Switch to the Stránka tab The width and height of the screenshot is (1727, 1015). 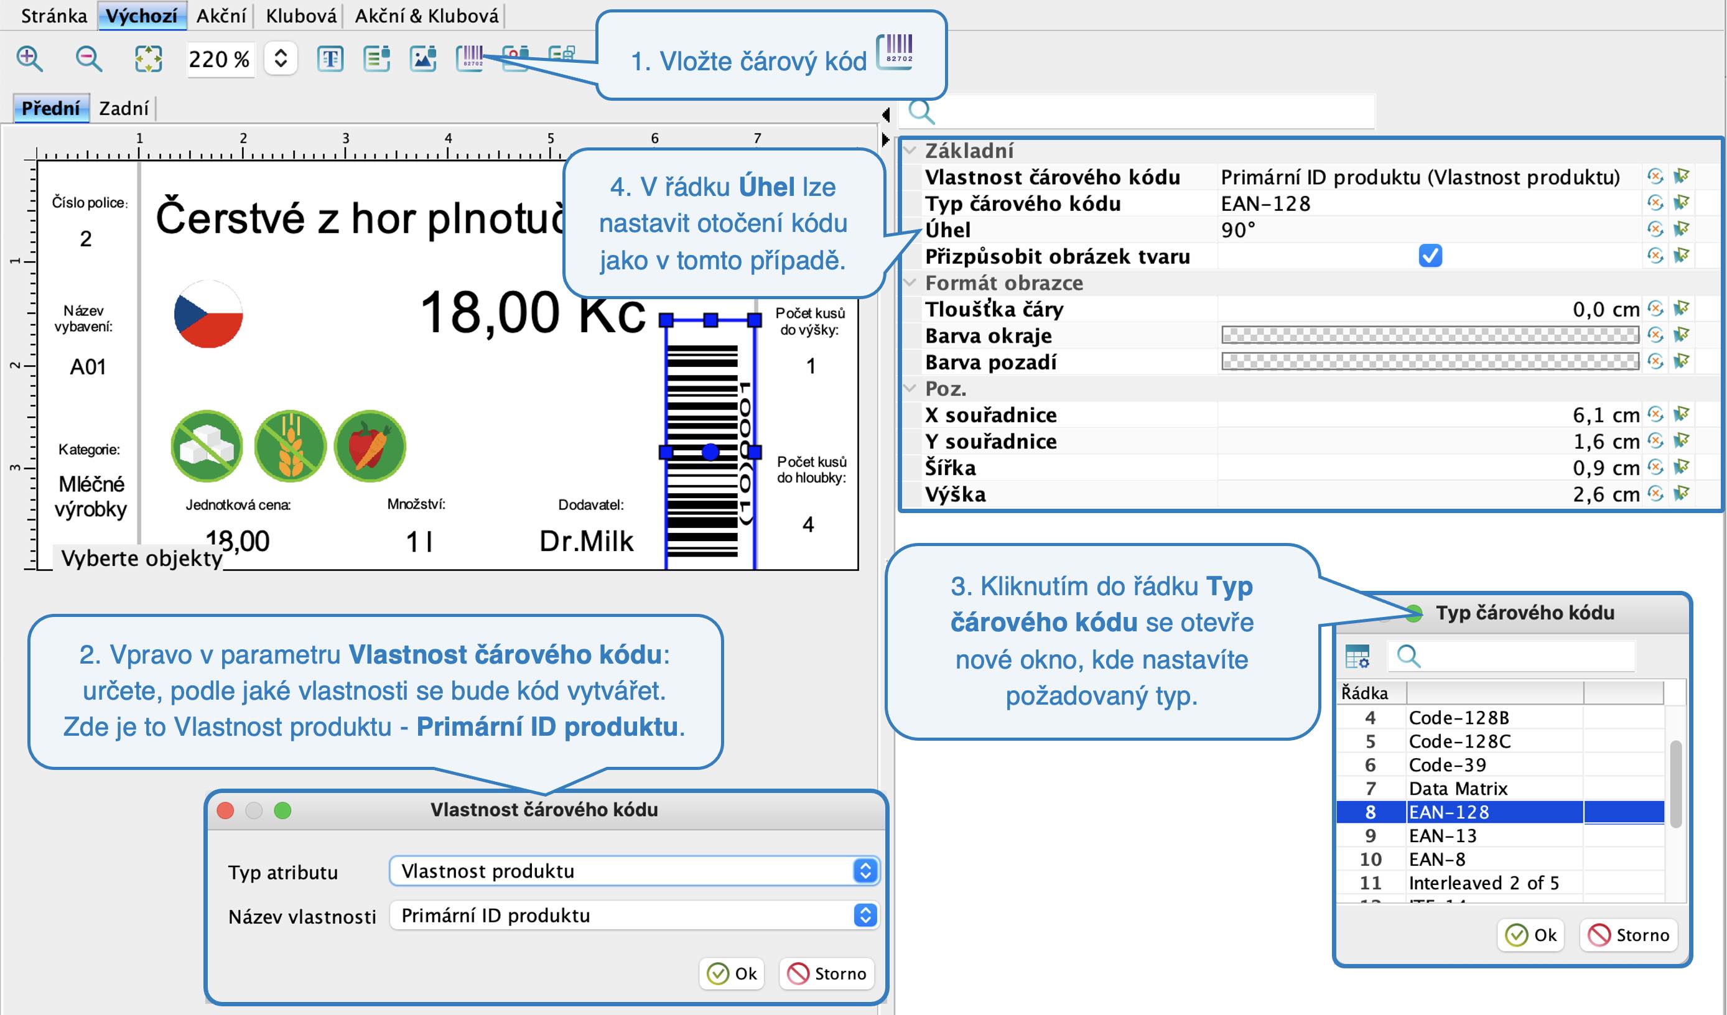coord(54,16)
